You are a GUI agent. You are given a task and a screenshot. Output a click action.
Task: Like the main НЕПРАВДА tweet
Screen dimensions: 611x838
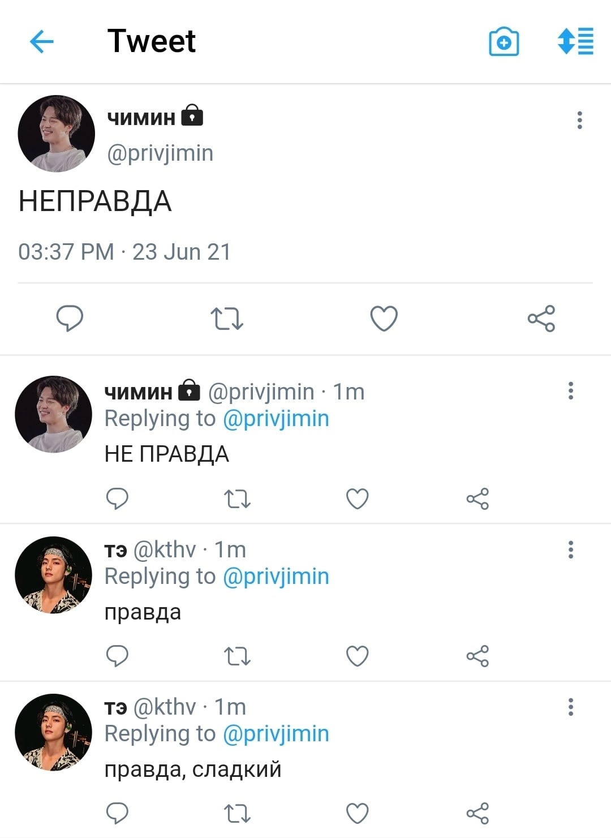coord(384,318)
